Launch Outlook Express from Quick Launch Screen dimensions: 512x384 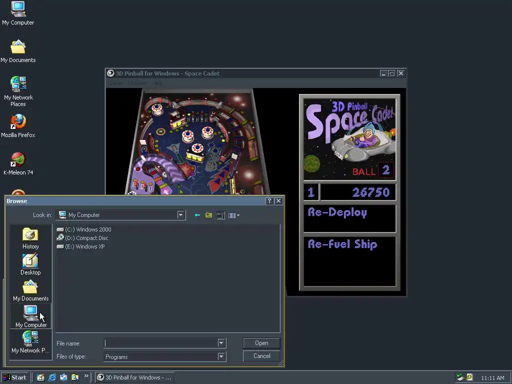point(63,377)
